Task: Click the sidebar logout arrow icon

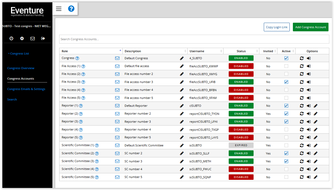Action: 43,38
